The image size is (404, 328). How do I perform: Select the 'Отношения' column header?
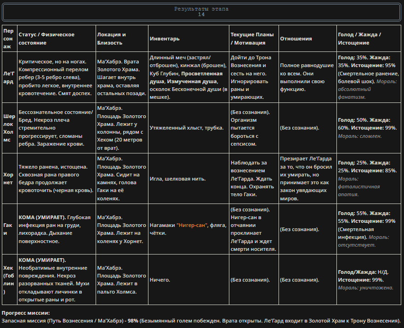[x=307, y=39]
